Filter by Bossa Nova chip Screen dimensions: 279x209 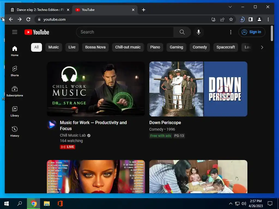pos(95,47)
